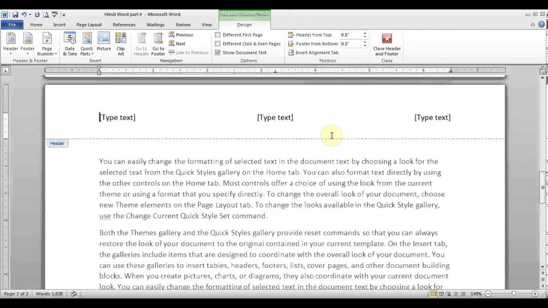Click Close Header and Footer
The width and height of the screenshot is (548, 308).
pos(387,44)
